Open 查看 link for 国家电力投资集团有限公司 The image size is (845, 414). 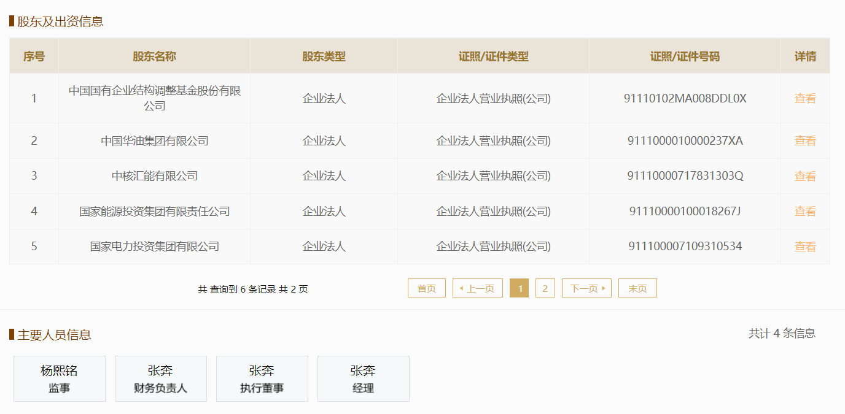tap(805, 247)
